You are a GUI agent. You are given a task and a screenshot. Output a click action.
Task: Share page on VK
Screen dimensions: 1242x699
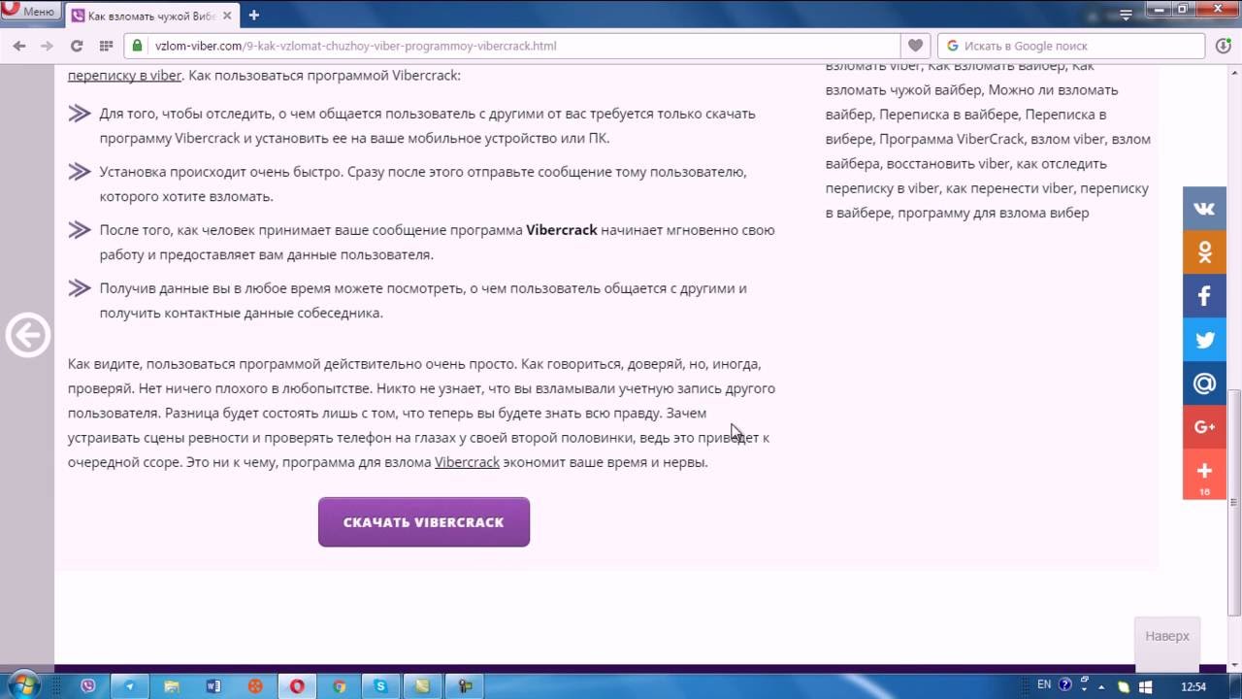[x=1204, y=208]
